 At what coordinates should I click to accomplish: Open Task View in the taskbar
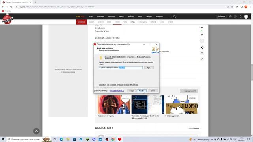click(55, 139)
